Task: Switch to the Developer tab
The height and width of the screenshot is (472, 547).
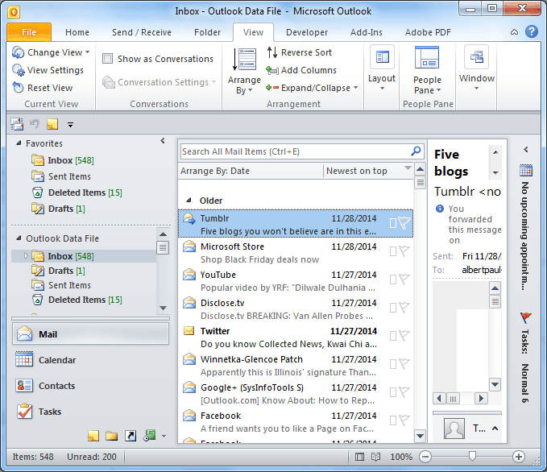Action: tap(307, 32)
